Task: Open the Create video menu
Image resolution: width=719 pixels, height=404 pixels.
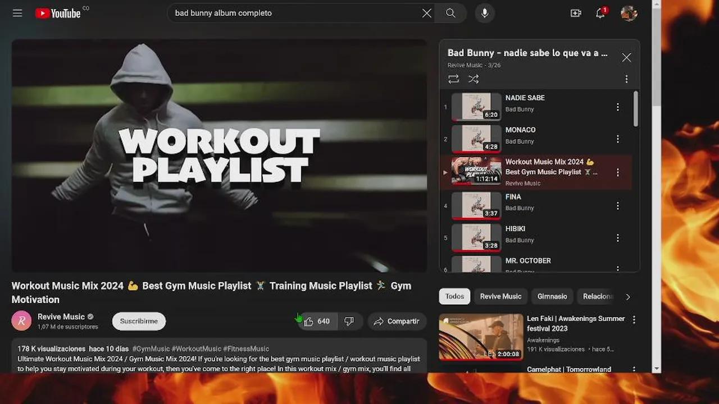Action: pyautogui.click(x=576, y=13)
